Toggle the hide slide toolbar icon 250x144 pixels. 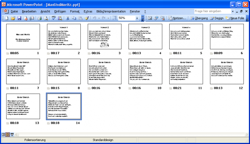pyautogui.click(x=150, y=18)
